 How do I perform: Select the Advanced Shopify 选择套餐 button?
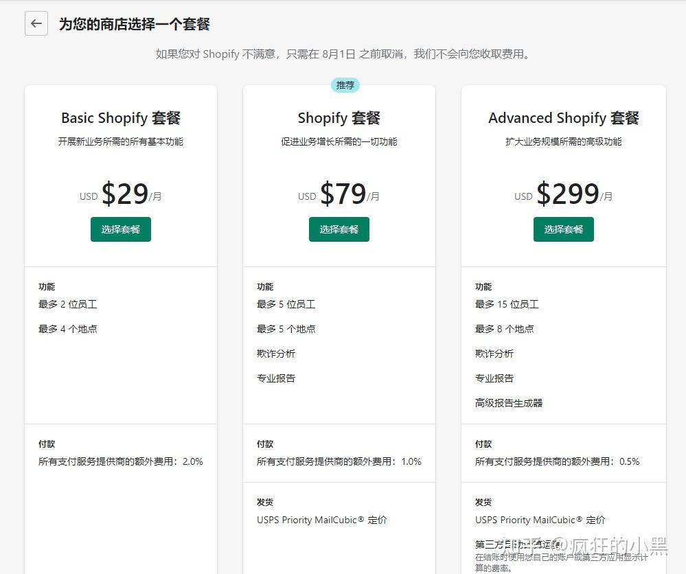(x=563, y=229)
